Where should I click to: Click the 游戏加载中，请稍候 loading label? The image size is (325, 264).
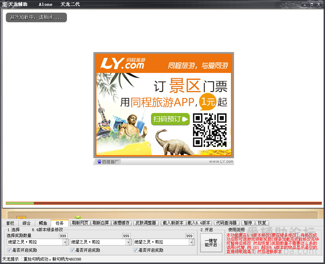(x=36, y=17)
